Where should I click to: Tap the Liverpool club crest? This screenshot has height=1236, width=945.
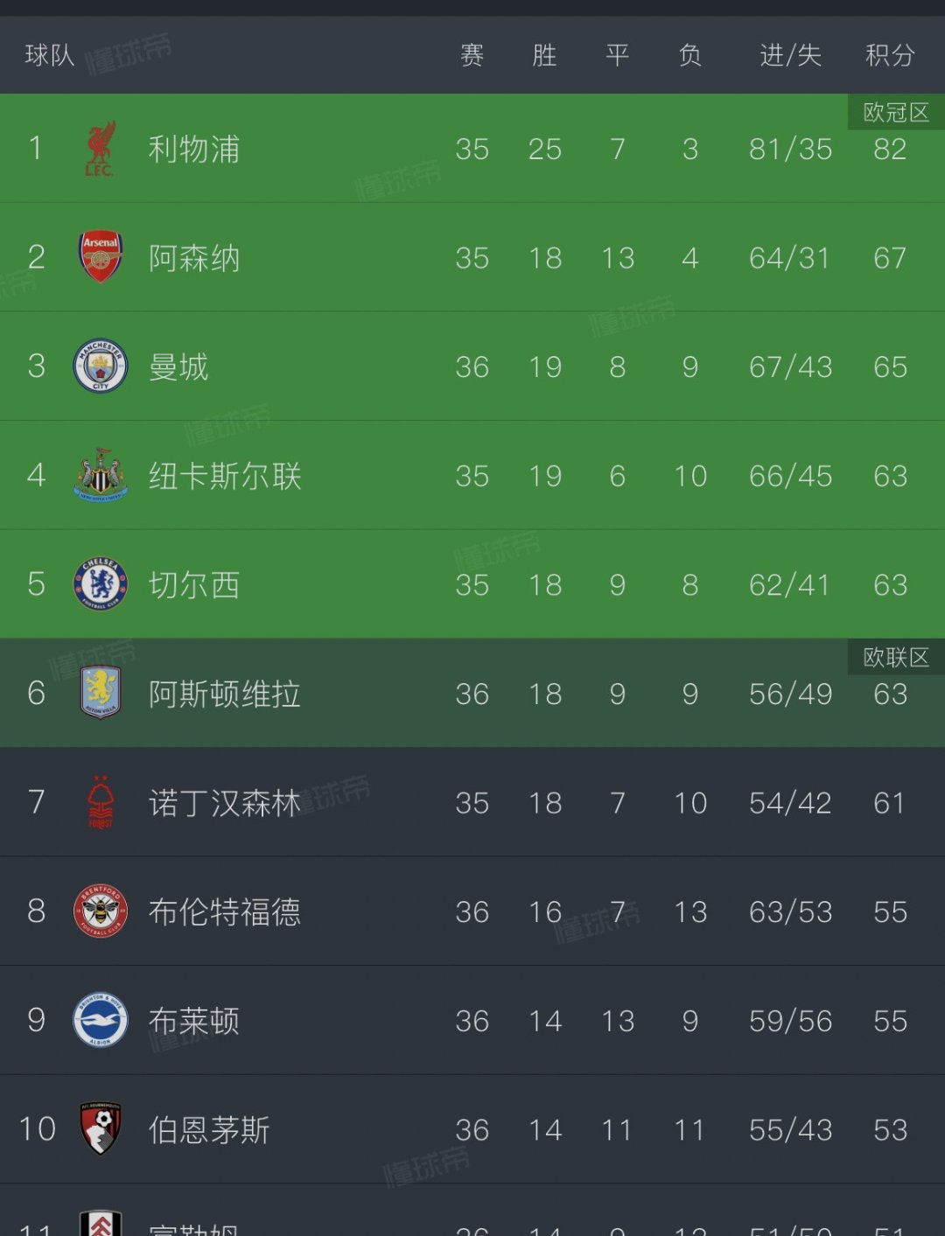coord(100,149)
